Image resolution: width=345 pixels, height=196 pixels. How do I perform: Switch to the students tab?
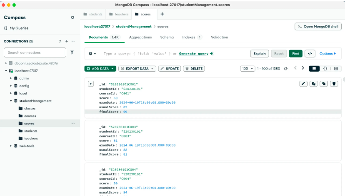93,14
